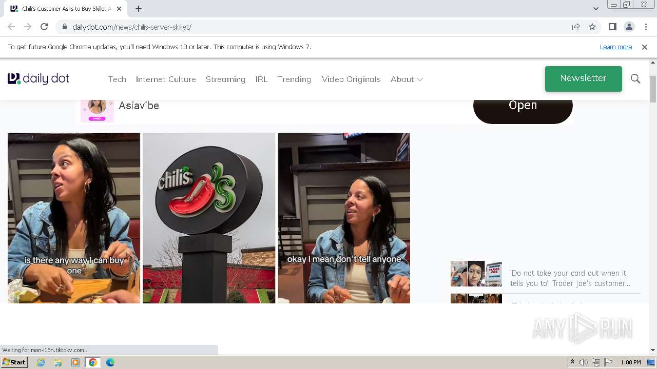Open the tab search chevron
Image resolution: width=657 pixels, height=369 pixels.
[595, 9]
